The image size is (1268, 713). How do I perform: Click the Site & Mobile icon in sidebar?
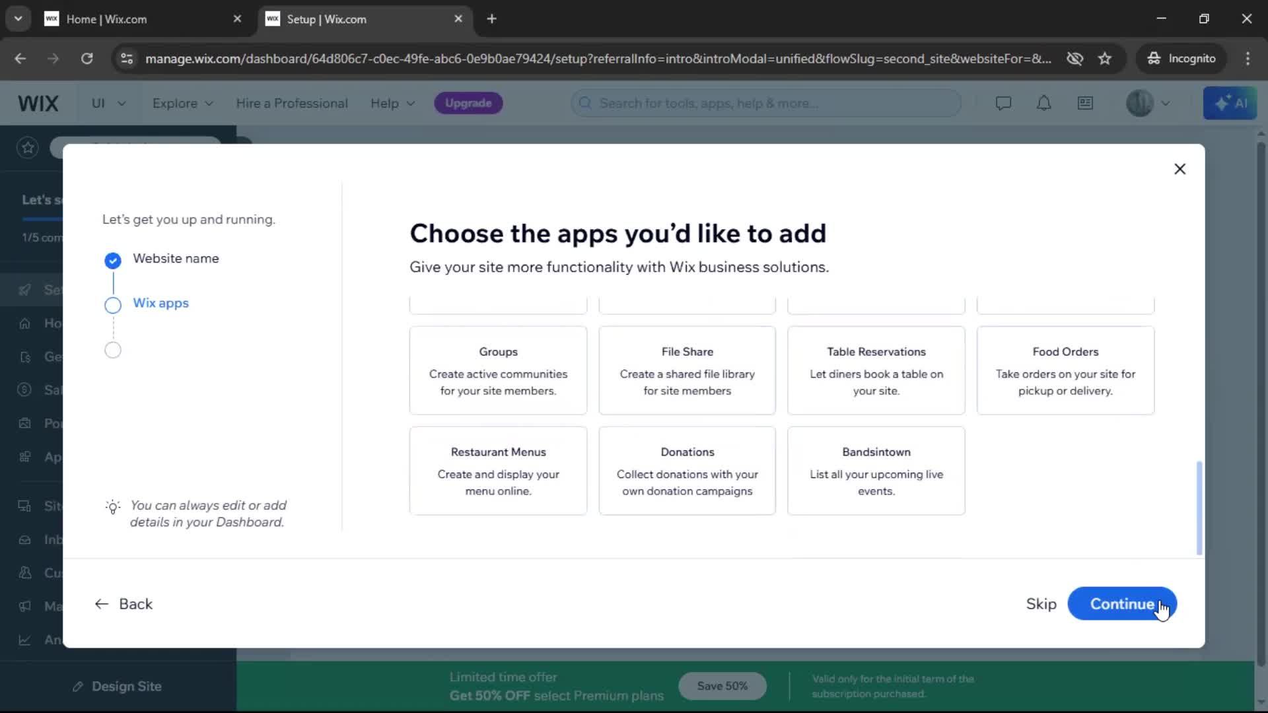pyautogui.click(x=25, y=506)
